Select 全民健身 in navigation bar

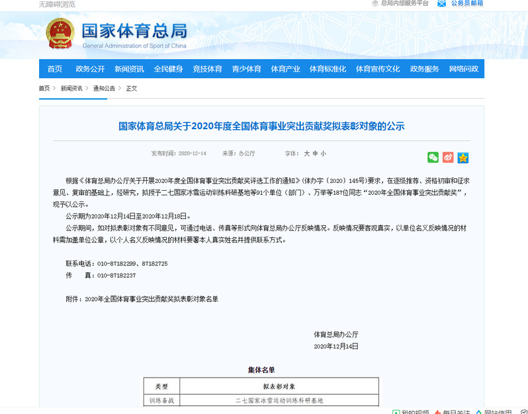click(x=168, y=69)
